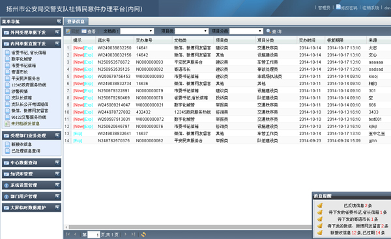Screen dimensions: 391x239
Task: Click the 修改密码 link
Action: tap(349, 8)
